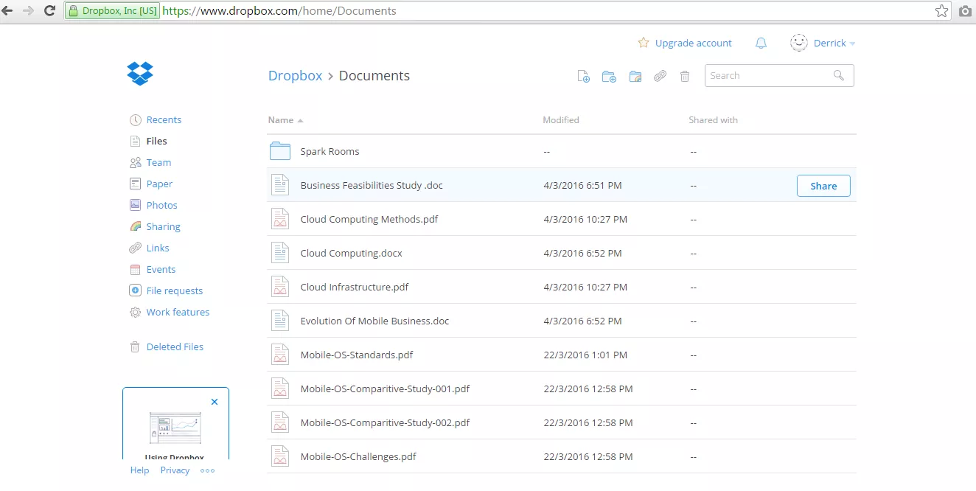Click the trash delete toolbar icon
This screenshot has width=976, height=491.
(x=685, y=76)
